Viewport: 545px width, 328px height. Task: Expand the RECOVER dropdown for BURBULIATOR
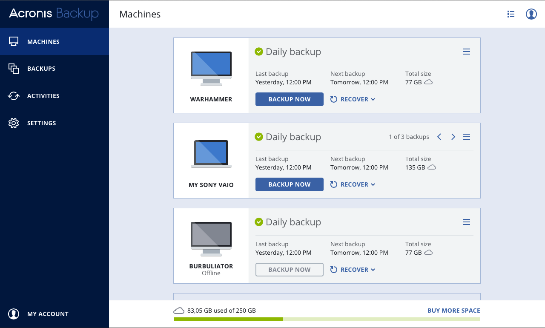pyautogui.click(x=353, y=270)
